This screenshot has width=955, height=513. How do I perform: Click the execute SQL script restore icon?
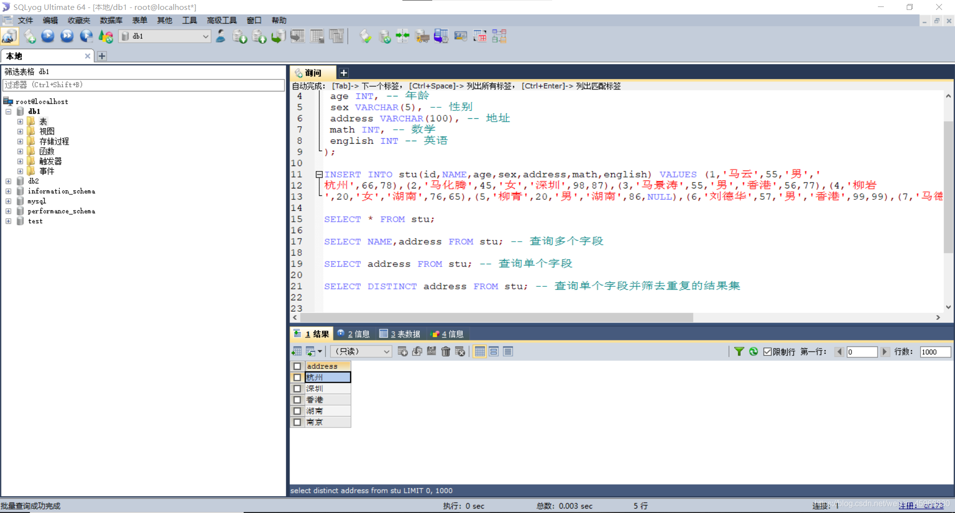point(278,36)
